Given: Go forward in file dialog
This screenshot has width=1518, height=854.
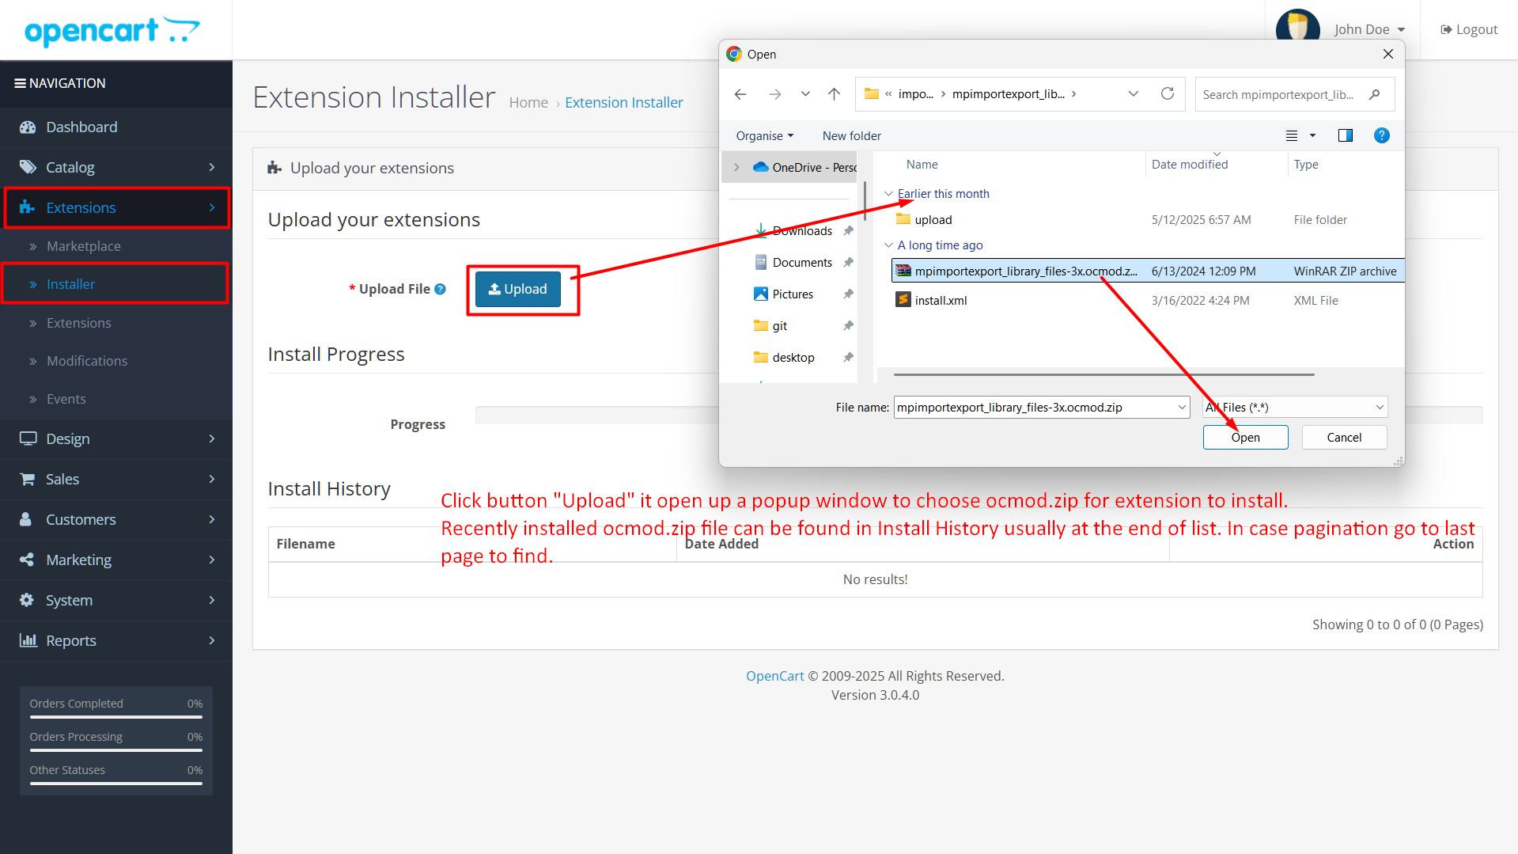Looking at the screenshot, I should 775,94.
